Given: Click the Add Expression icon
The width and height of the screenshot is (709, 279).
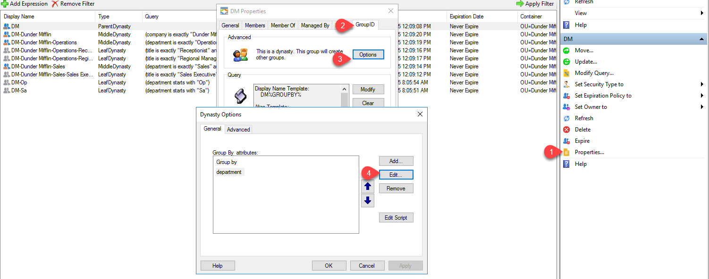Looking at the screenshot, I should [6, 4].
